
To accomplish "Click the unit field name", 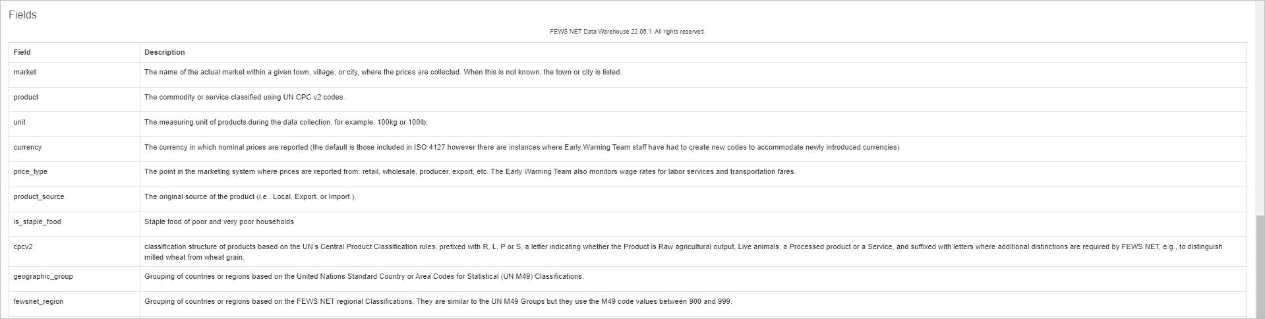I will (20, 122).
